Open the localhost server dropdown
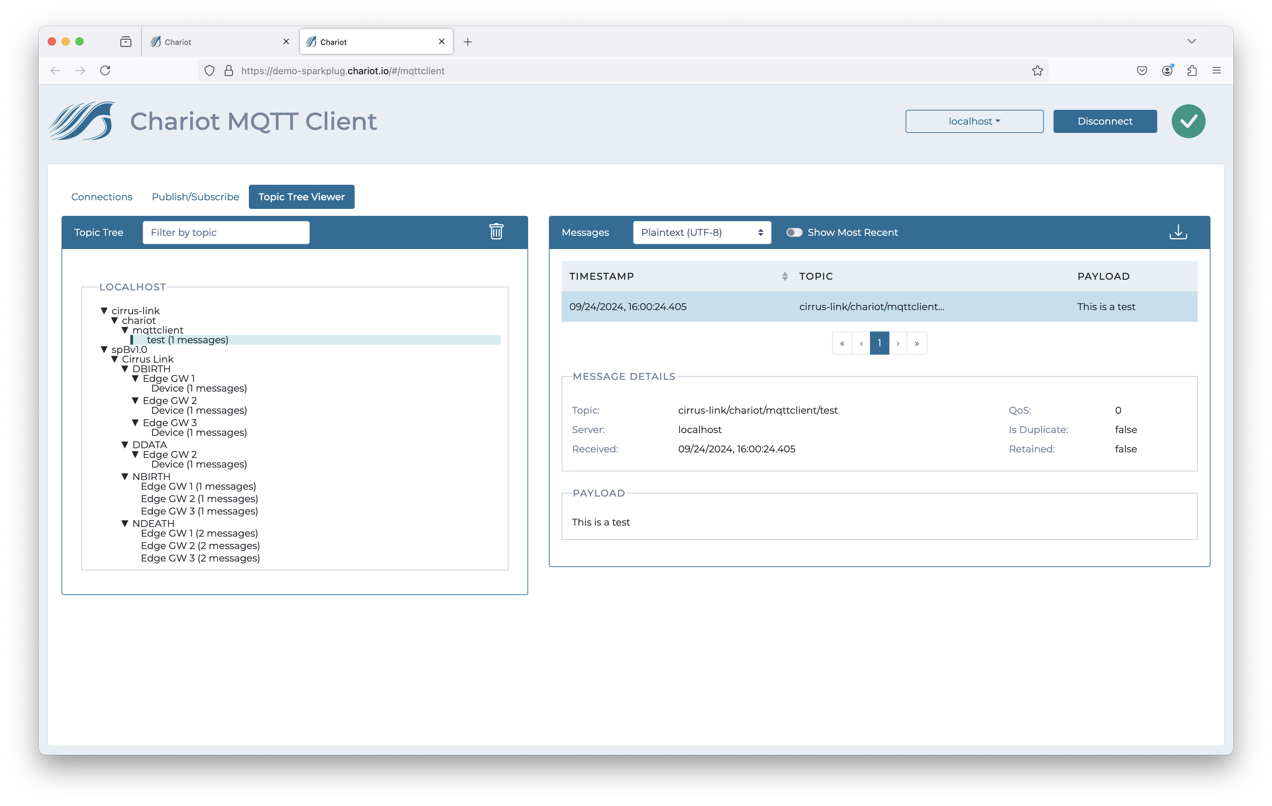Viewport: 1272px width, 806px height. [974, 122]
